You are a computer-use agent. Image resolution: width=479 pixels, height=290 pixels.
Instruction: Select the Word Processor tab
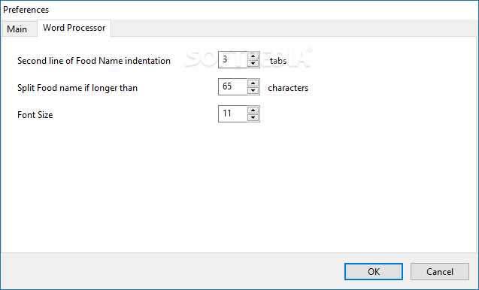pos(74,28)
